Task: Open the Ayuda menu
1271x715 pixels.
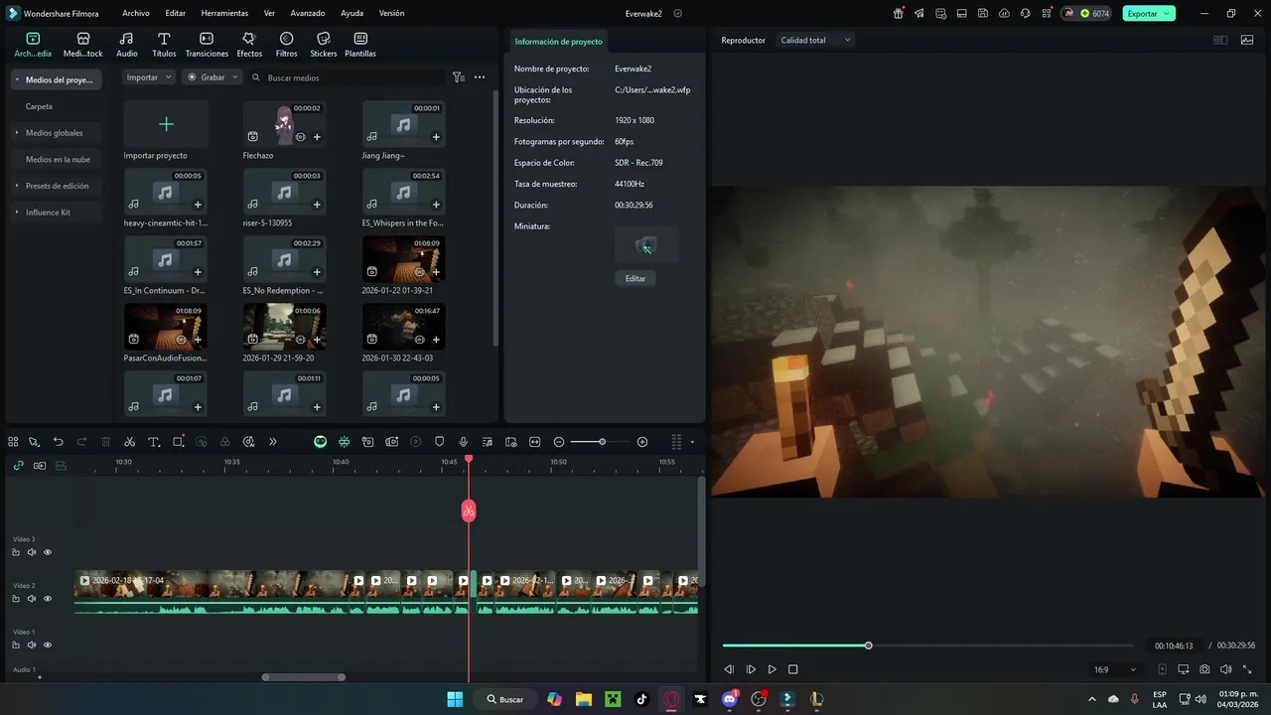Action: (x=352, y=14)
